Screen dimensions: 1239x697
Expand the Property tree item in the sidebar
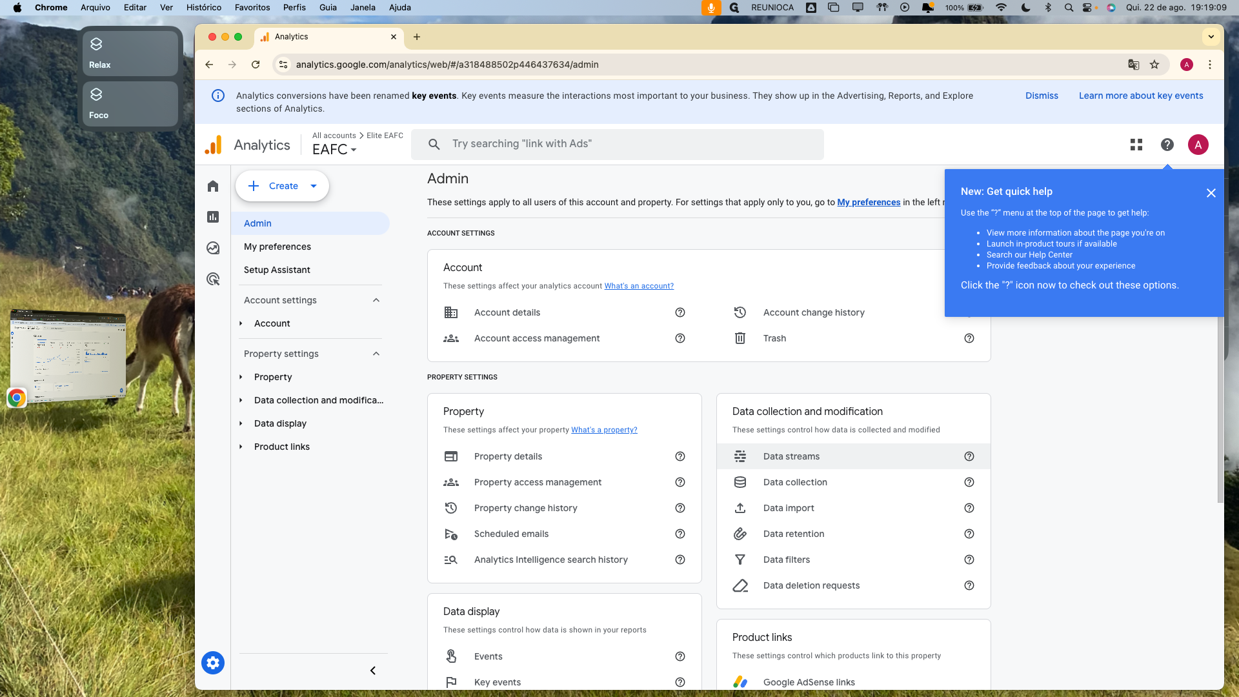pyautogui.click(x=241, y=377)
